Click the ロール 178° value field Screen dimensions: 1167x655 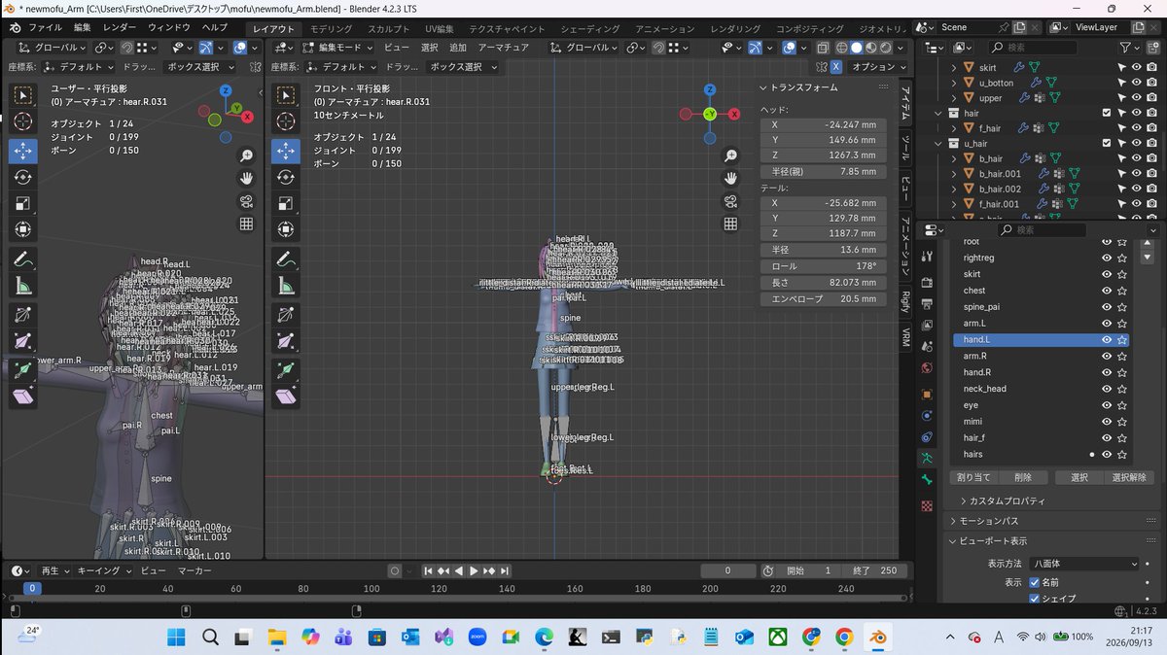click(x=823, y=265)
